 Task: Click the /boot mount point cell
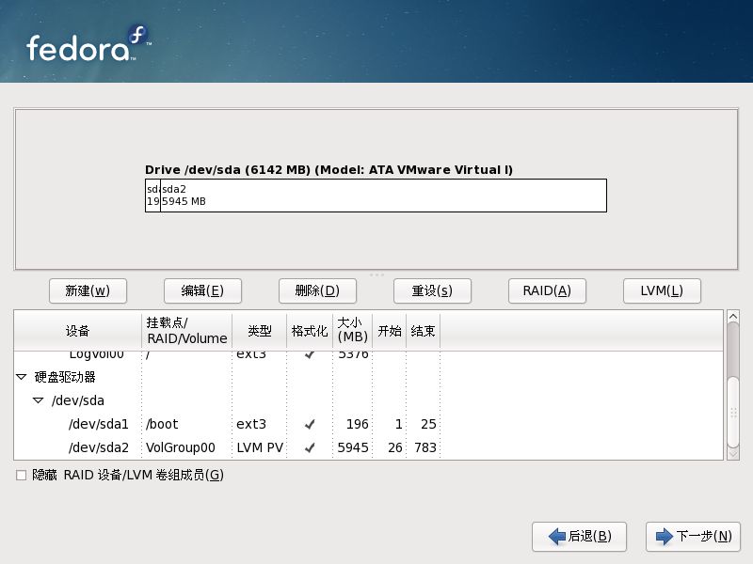click(x=162, y=424)
